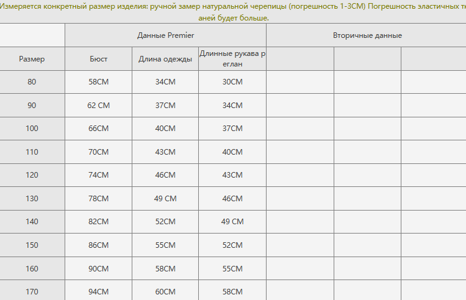Select the "Размер" column header

point(32,59)
